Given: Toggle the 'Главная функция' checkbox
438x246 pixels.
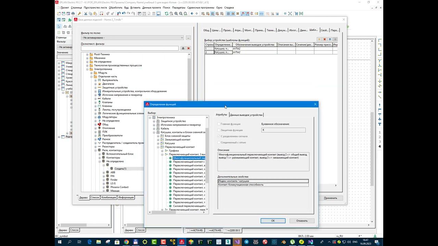Looking at the screenshot, I should (219, 124).
